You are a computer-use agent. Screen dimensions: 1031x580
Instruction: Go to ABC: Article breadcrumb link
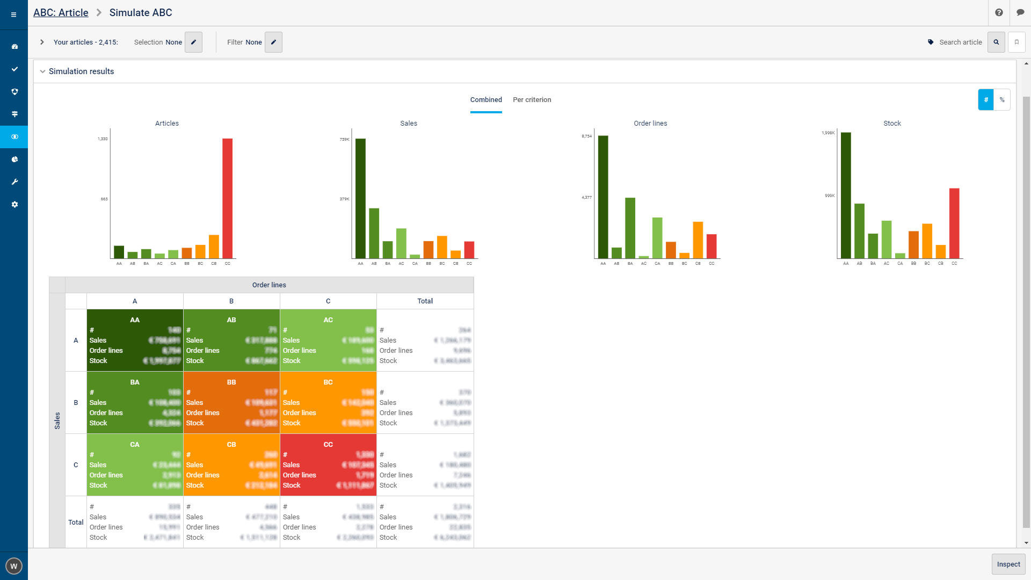61,12
